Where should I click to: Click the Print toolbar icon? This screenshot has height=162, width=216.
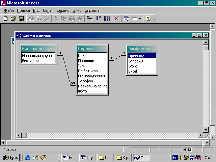click(31, 19)
